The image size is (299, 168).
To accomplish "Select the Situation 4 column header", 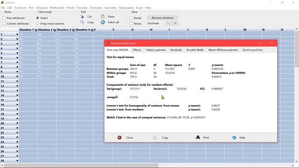I will click(84, 30).
